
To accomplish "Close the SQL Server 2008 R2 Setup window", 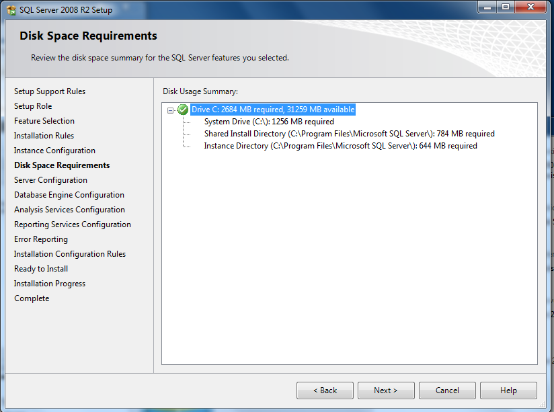I will click(530, 7).
